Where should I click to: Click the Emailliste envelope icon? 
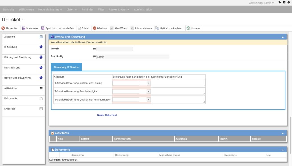click(x=41, y=109)
